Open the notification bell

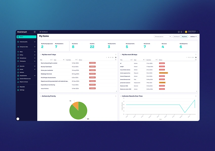click(181, 32)
